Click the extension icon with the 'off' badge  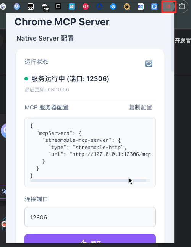[x=45, y=7]
